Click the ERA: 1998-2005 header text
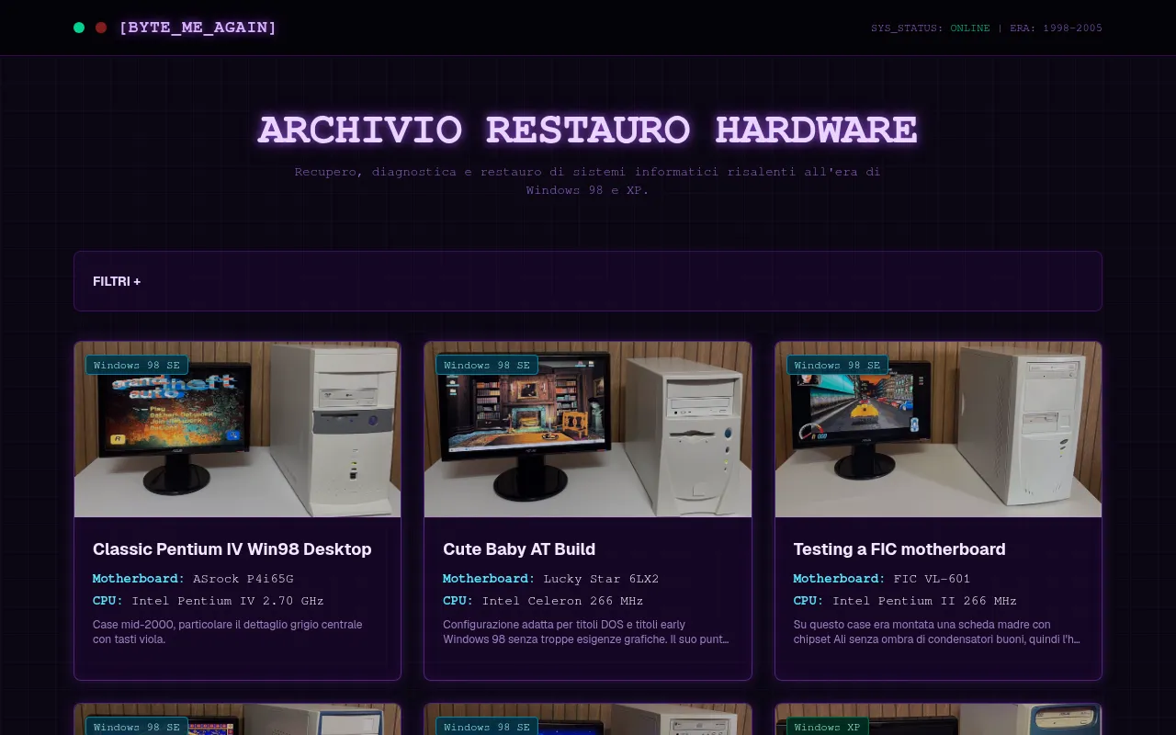The width and height of the screenshot is (1176, 735). click(1056, 28)
